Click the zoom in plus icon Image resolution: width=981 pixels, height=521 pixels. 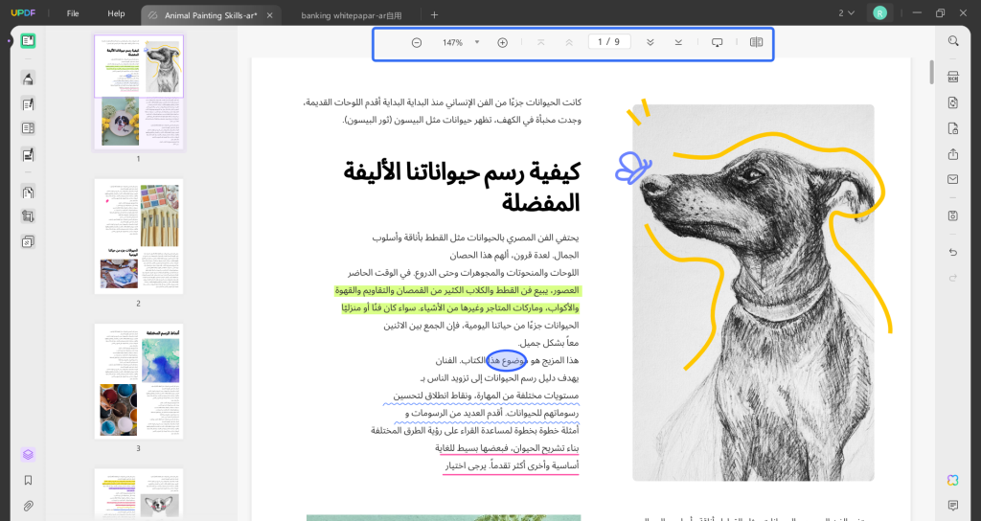(502, 42)
